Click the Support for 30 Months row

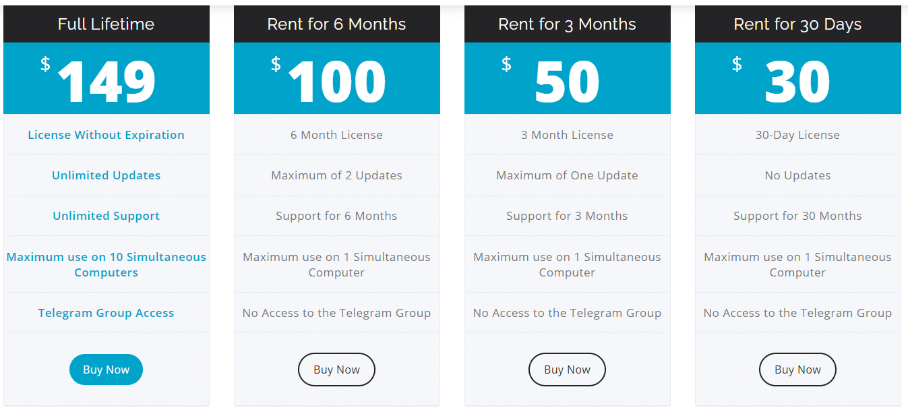click(797, 216)
